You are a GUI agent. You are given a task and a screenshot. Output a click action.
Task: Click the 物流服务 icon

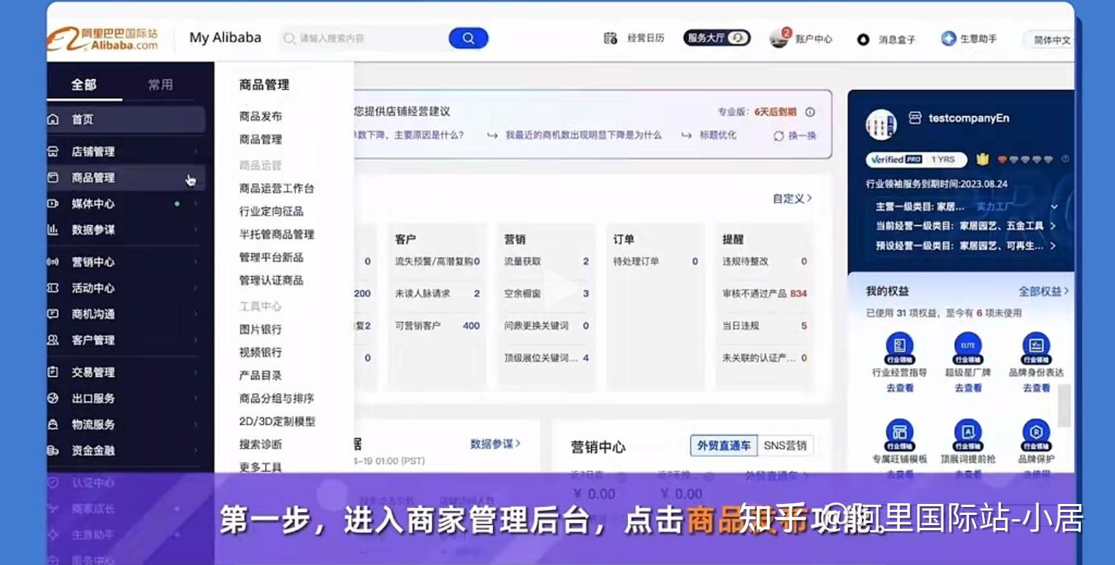point(53,424)
